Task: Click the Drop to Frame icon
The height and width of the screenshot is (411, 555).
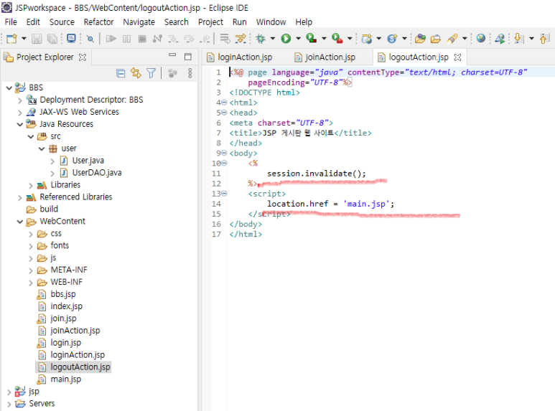Action: click(225, 38)
